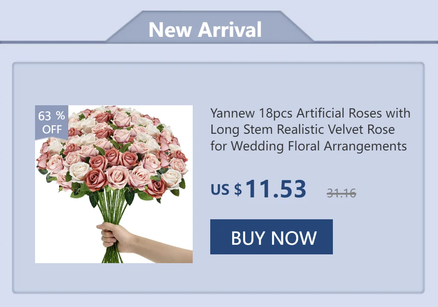Click the word 'NOW' on the buy button
438x307 pixels.
point(294,238)
